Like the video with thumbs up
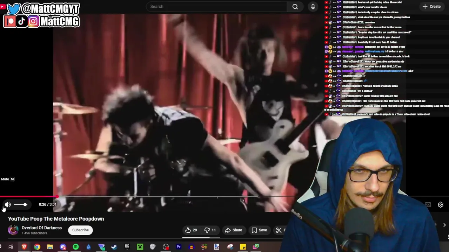 pyautogui.click(x=191, y=230)
